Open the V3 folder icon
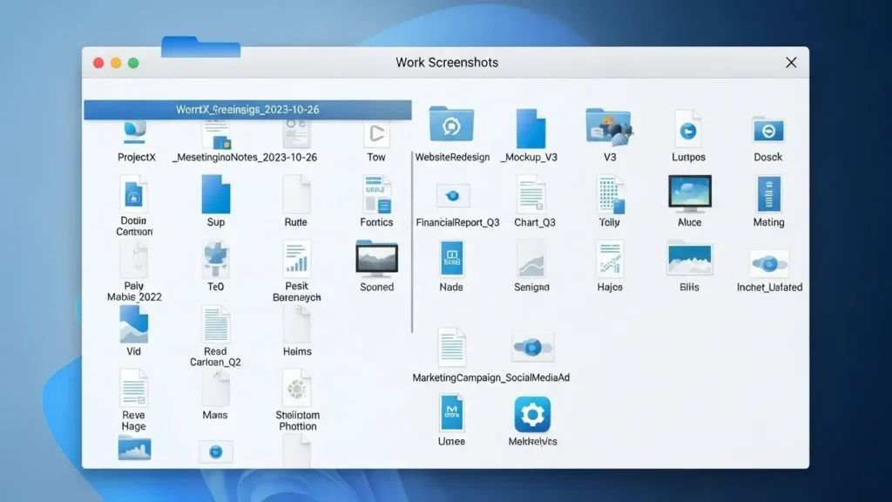The height and width of the screenshot is (502, 892). [x=609, y=127]
